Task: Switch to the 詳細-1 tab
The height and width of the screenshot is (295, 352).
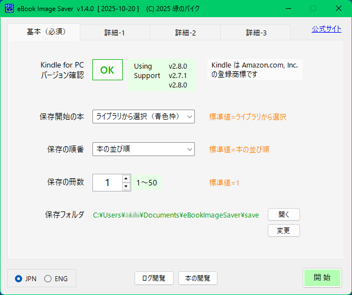Action: coord(115,33)
